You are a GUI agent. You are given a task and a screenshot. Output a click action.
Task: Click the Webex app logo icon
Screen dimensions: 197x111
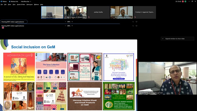point(2,1)
